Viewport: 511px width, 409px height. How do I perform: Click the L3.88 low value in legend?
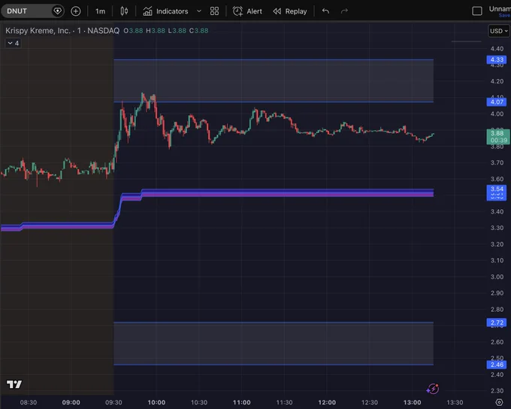(177, 31)
